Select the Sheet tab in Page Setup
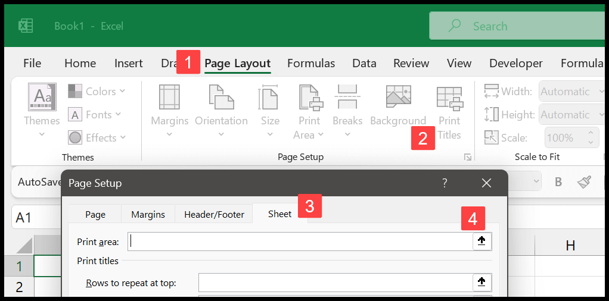This screenshot has width=609, height=301. tap(279, 214)
